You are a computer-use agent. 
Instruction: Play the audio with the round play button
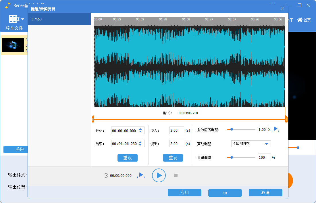(159, 175)
